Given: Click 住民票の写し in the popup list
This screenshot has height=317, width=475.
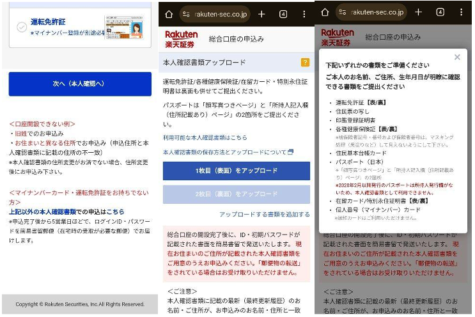Looking at the screenshot, I should (x=352, y=111).
